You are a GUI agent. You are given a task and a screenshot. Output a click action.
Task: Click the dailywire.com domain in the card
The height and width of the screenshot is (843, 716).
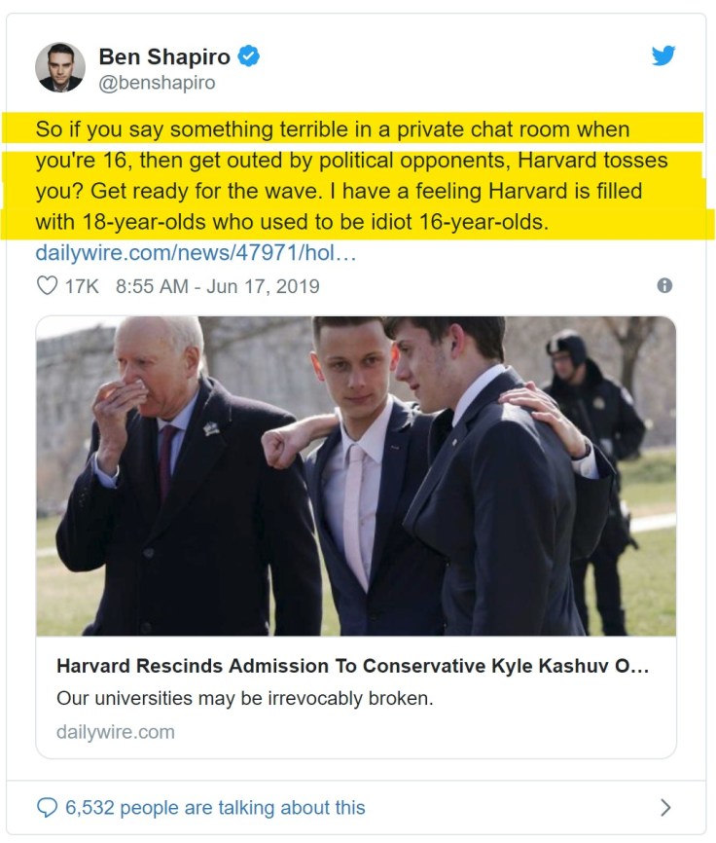pos(115,732)
